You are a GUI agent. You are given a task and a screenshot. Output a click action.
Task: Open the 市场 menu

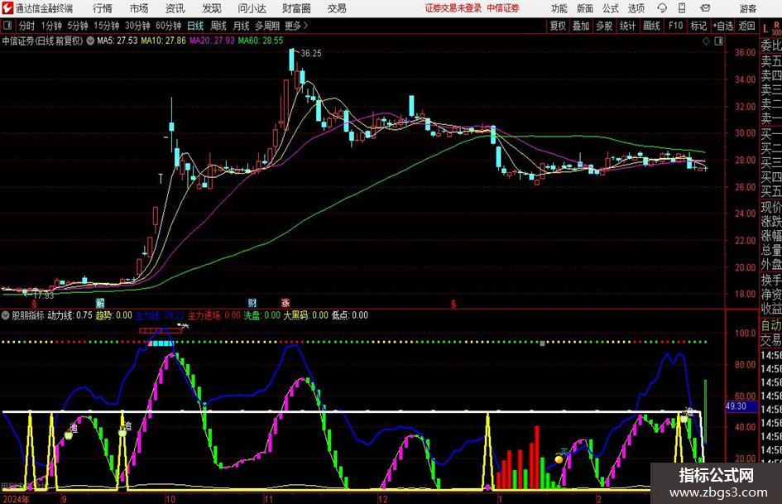point(139,8)
